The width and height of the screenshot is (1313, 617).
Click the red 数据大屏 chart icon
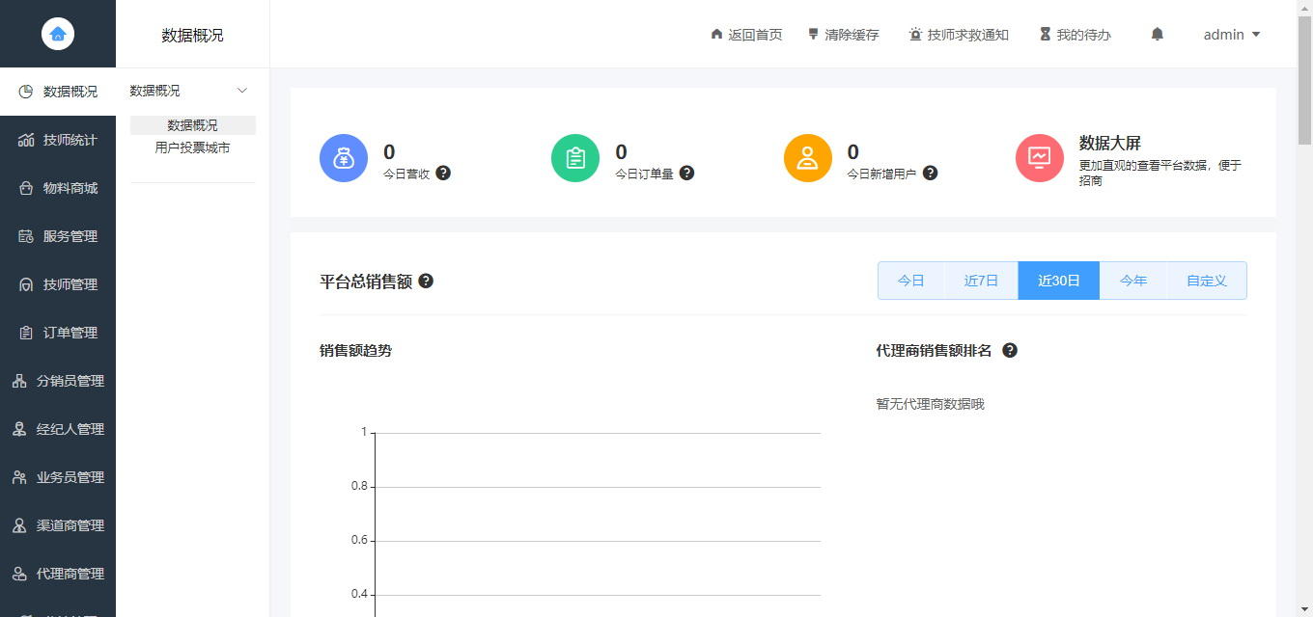[x=1040, y=158]
